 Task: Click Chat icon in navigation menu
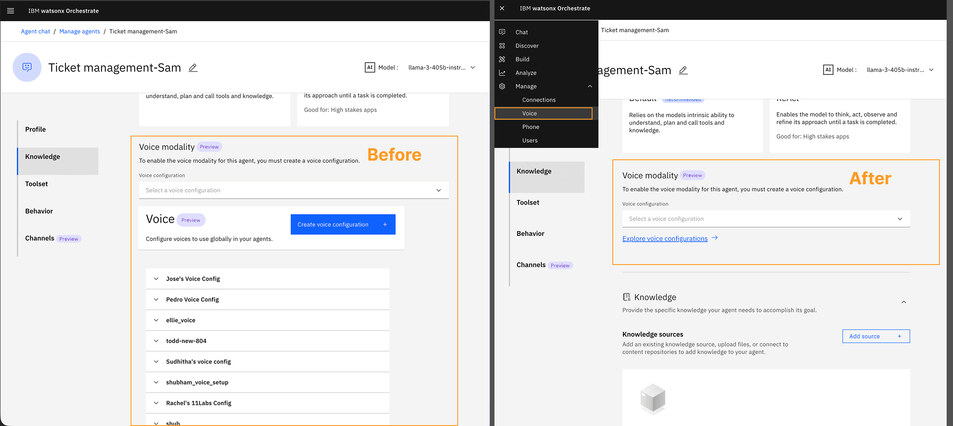point(502,32)
